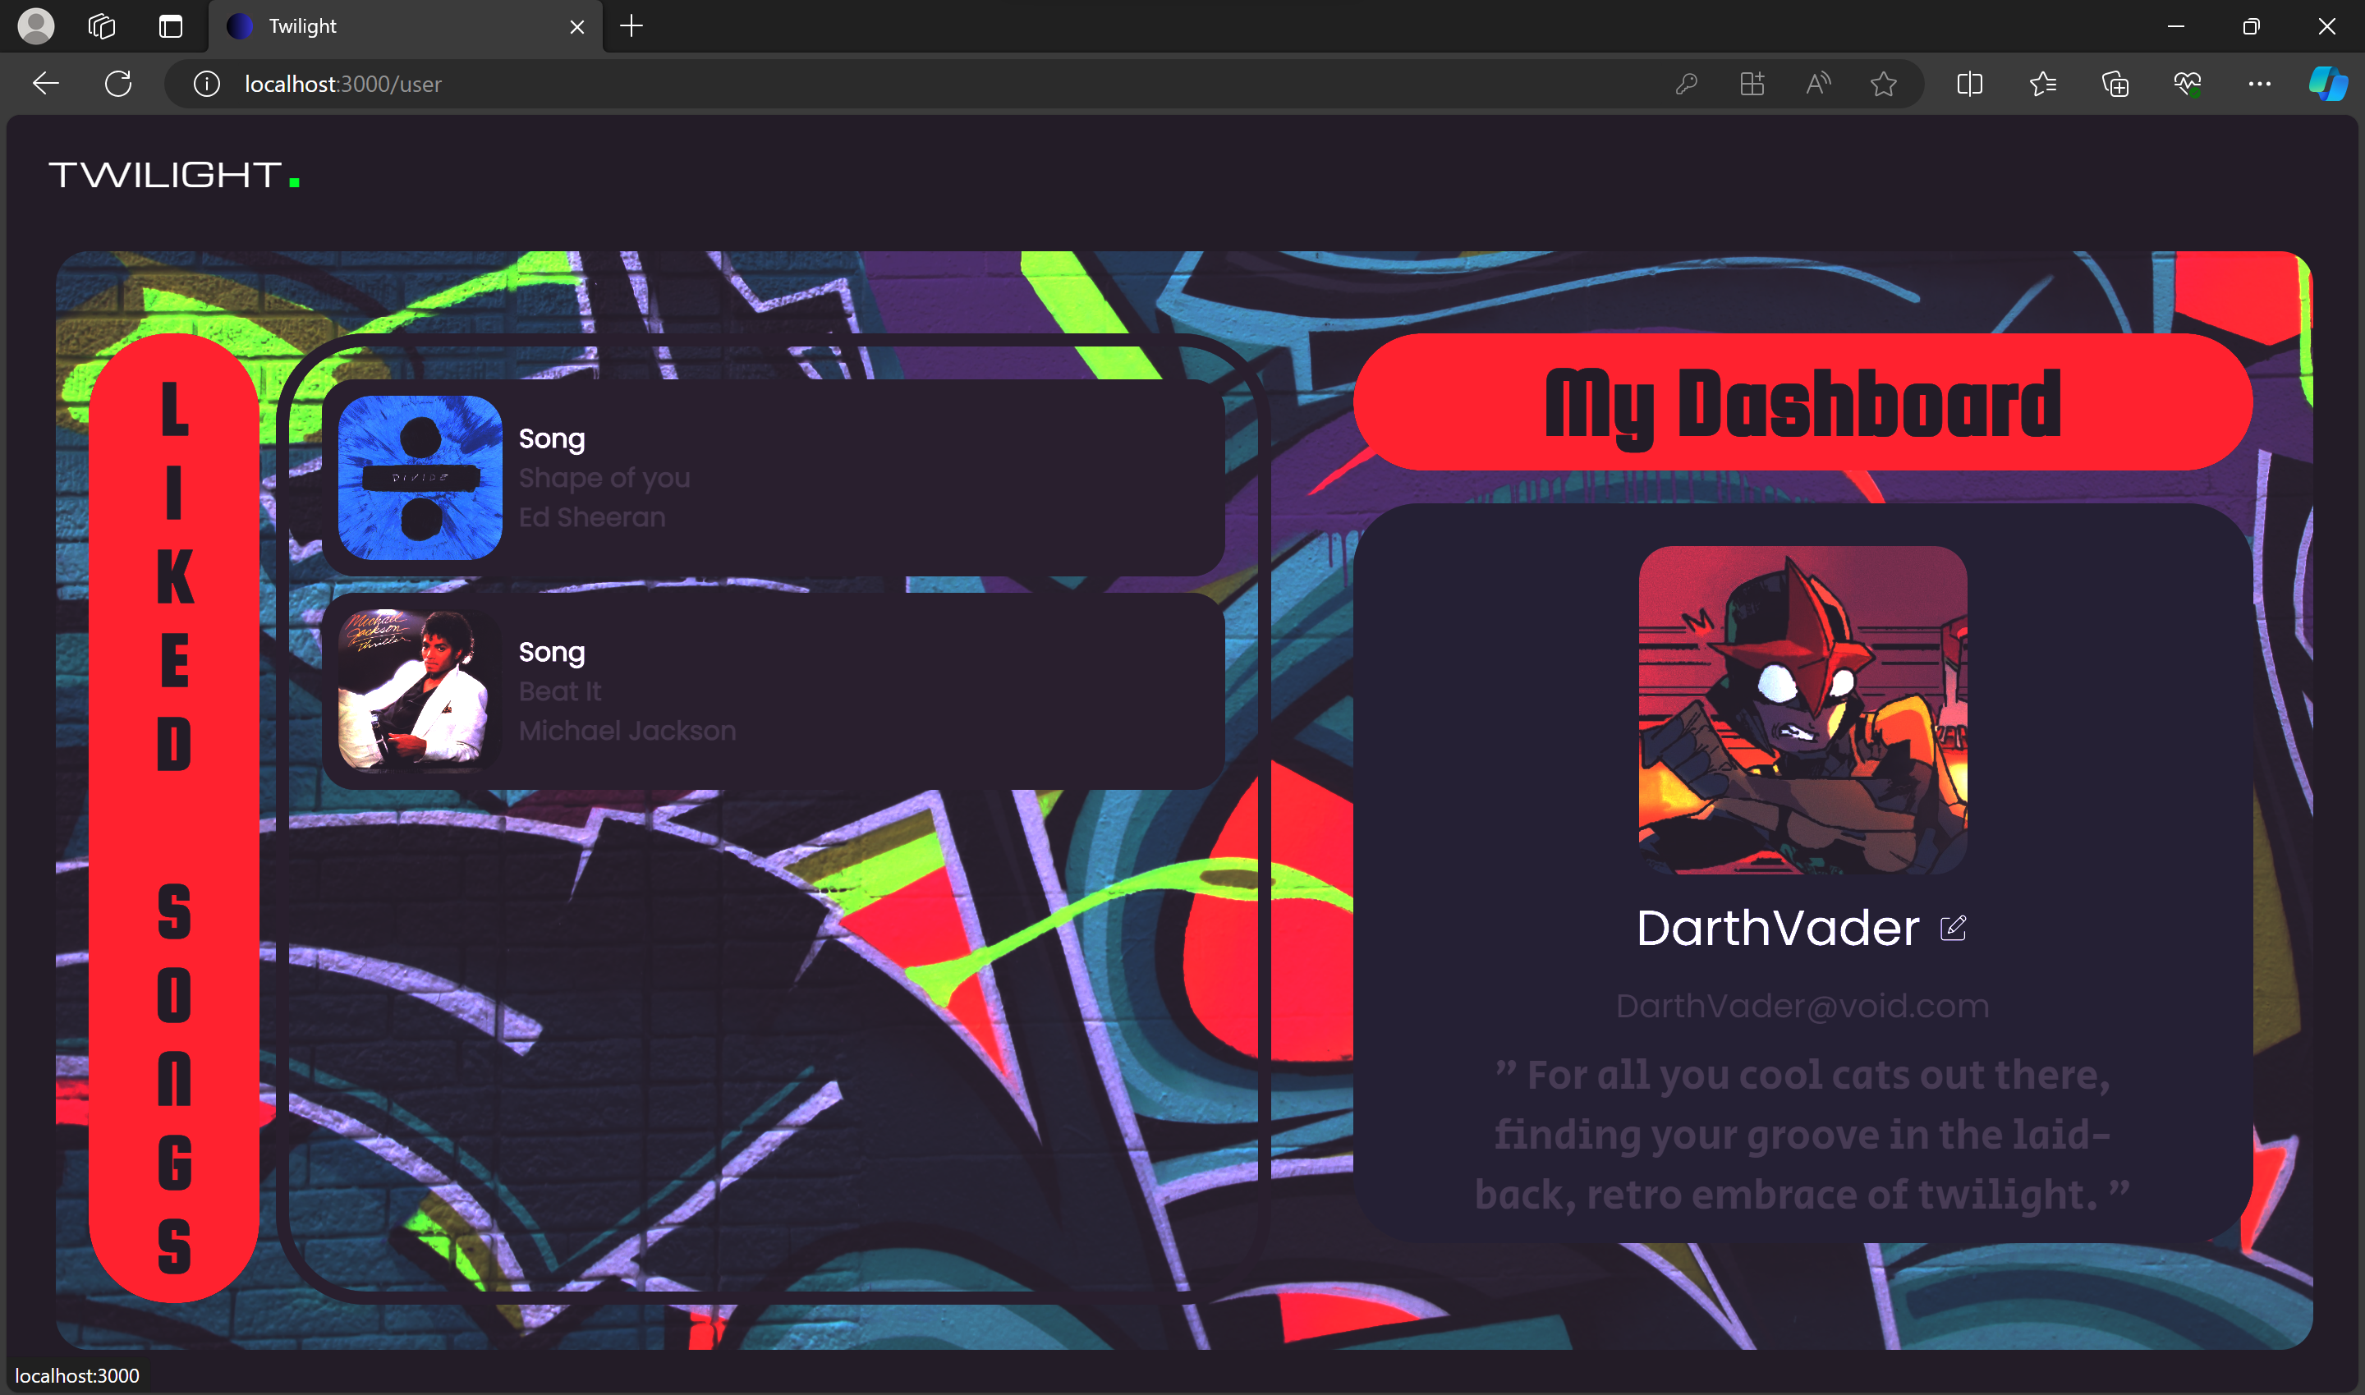Open the favorites bar list icon
Viewport: 2365px width, 1395px height.
[2041, 84]
